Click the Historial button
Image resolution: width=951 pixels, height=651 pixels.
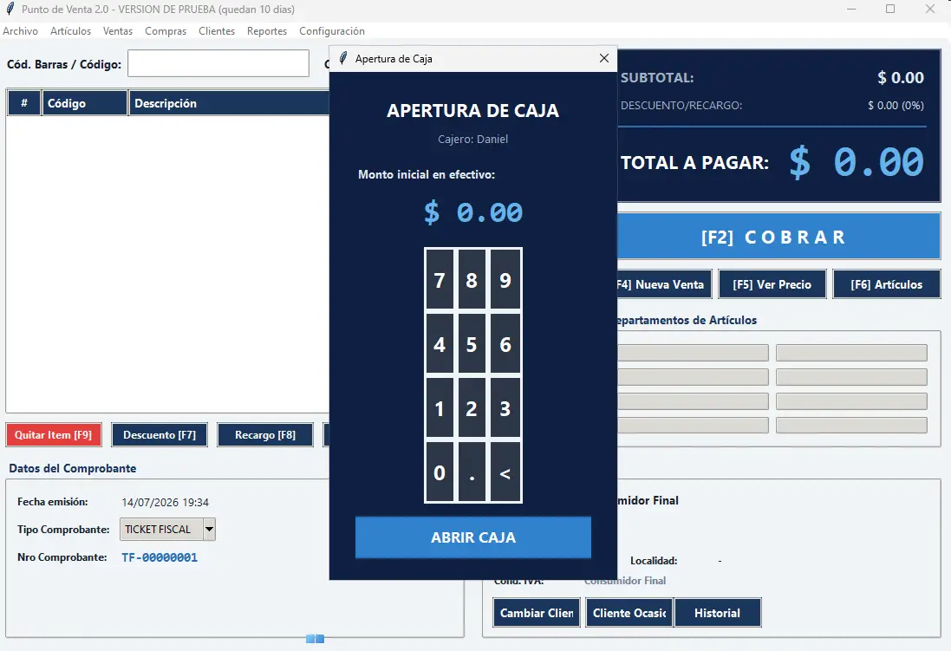[718, 613]
